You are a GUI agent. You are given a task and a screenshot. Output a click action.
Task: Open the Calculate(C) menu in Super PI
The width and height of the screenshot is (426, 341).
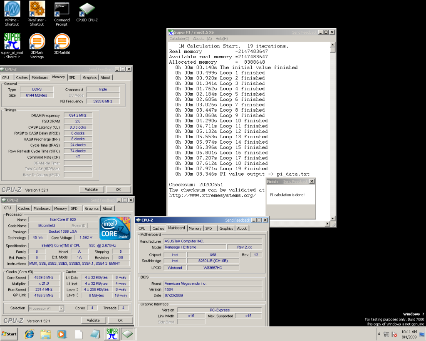pyautogui.click(x=179, y=39)
